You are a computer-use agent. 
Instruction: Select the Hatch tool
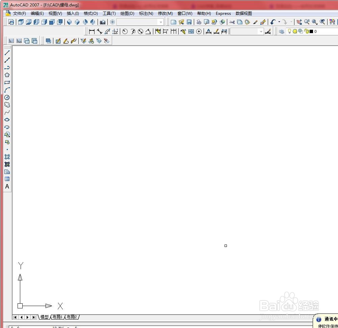[7, 157]
